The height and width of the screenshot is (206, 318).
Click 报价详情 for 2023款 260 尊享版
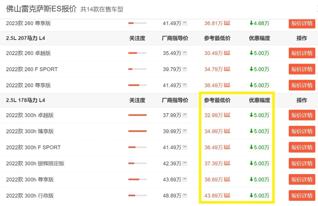click(302, 23)
